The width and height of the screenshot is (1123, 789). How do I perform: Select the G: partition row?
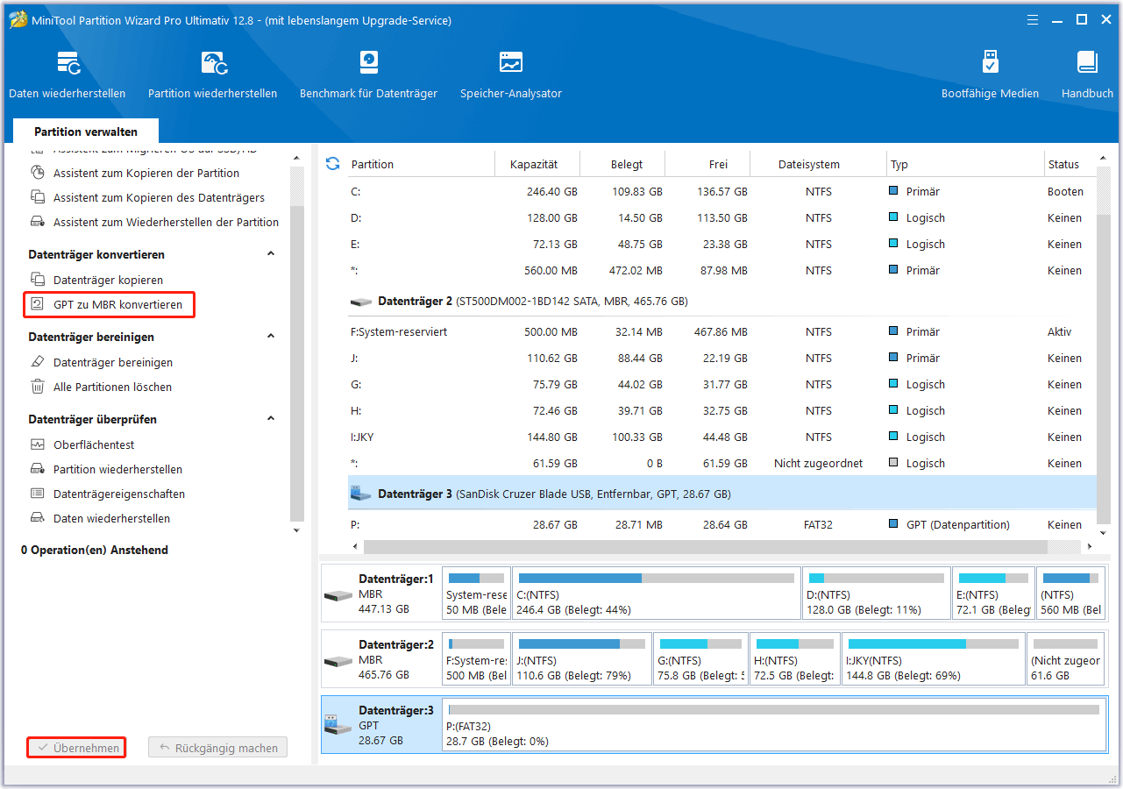[722, 384]
